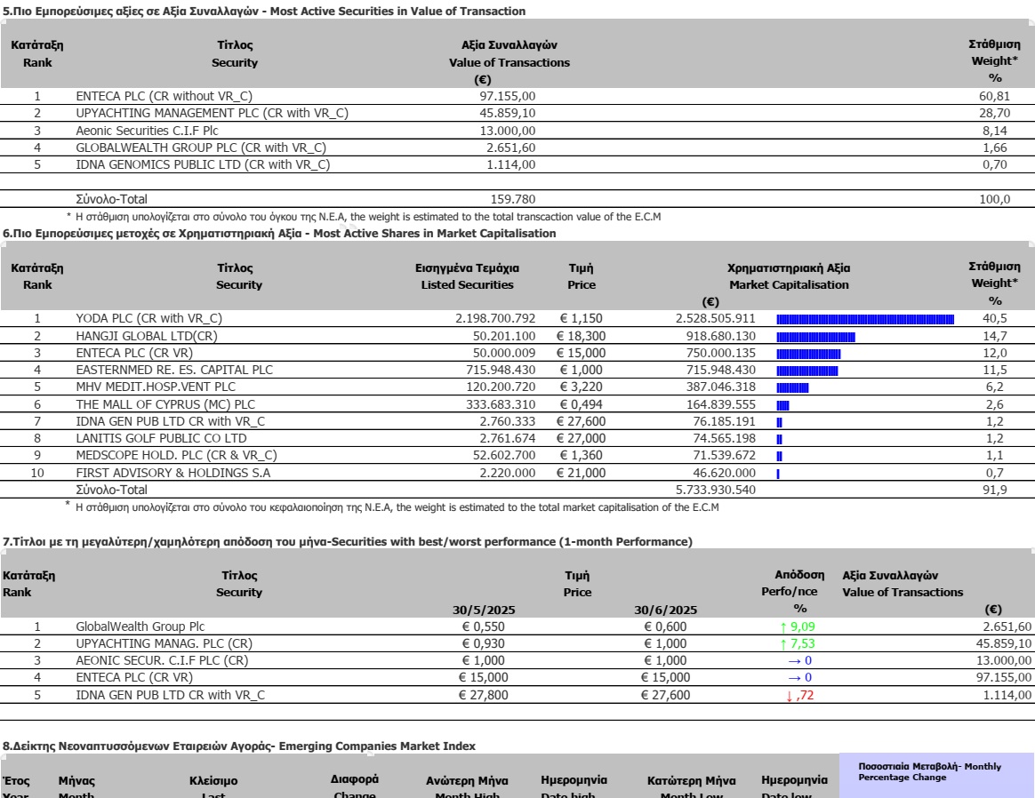Click the price € 27,800
Screen dimensions: 1035x798
(x=483, y=695)
